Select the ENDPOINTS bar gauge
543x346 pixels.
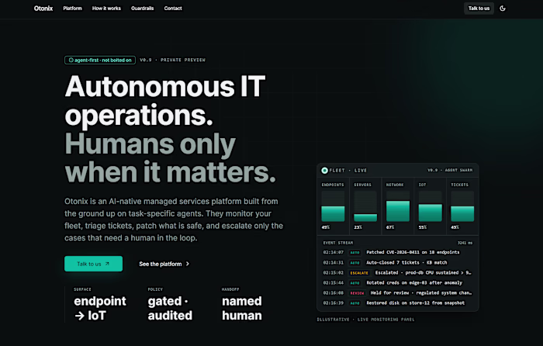333,206
